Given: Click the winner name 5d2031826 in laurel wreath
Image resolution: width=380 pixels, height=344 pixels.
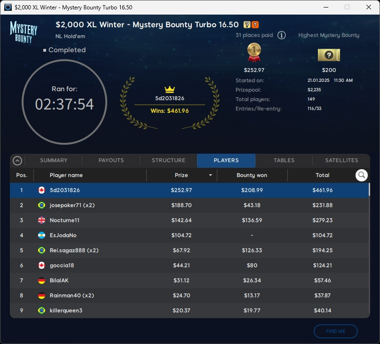Looking at the screenshot, I should (x=170, y=98).
